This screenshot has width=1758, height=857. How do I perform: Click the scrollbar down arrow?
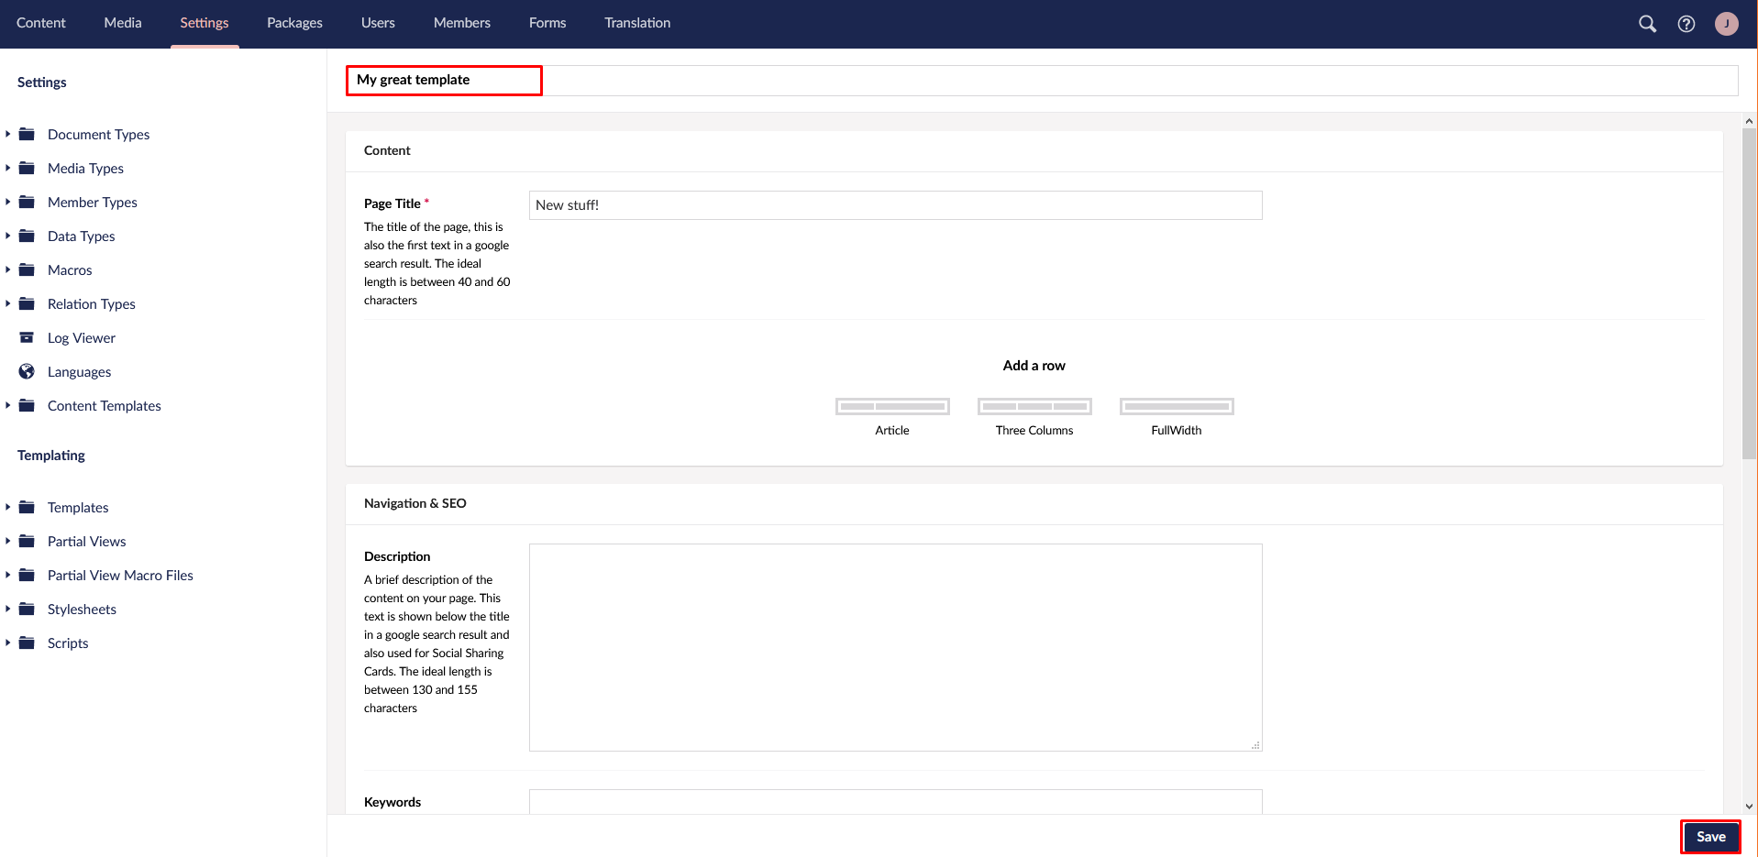[1749, 807]
